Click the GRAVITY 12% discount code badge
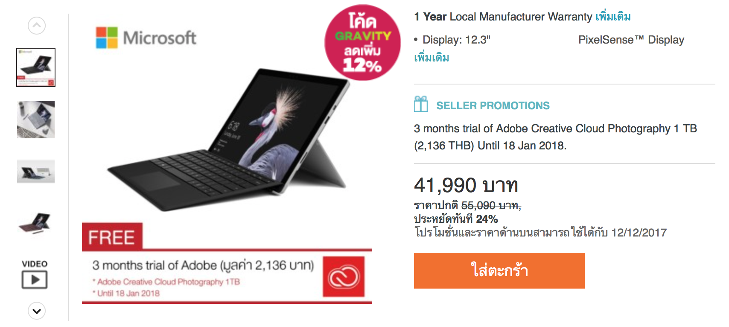The height and width of the screenshot is (327, 729). pos(363,43)
